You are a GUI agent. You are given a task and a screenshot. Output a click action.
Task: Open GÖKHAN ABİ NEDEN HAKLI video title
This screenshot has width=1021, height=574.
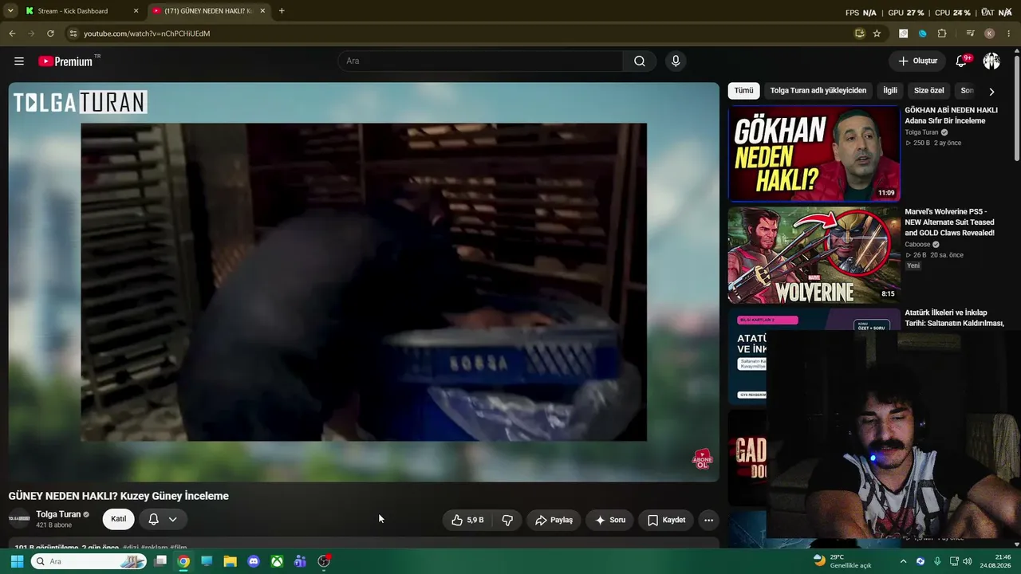click(x=951, y=116)
